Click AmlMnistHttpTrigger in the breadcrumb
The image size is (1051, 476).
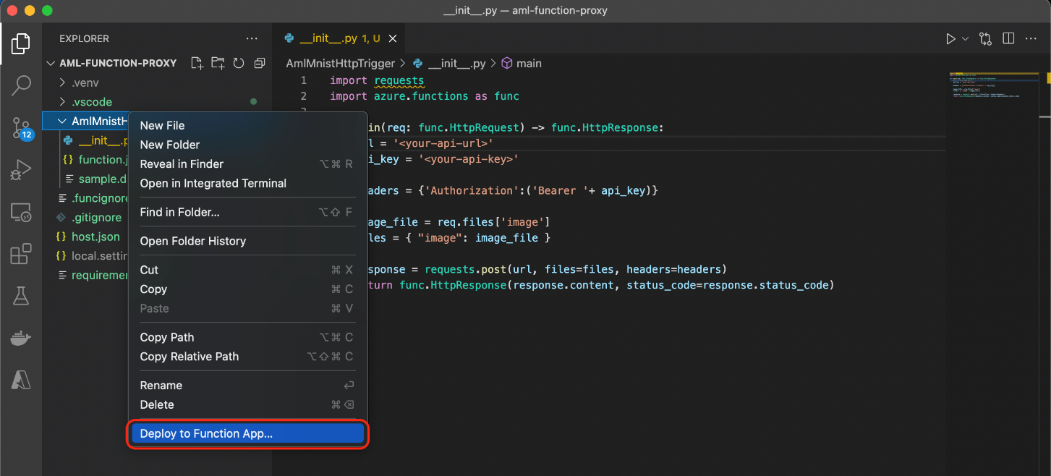340,64
